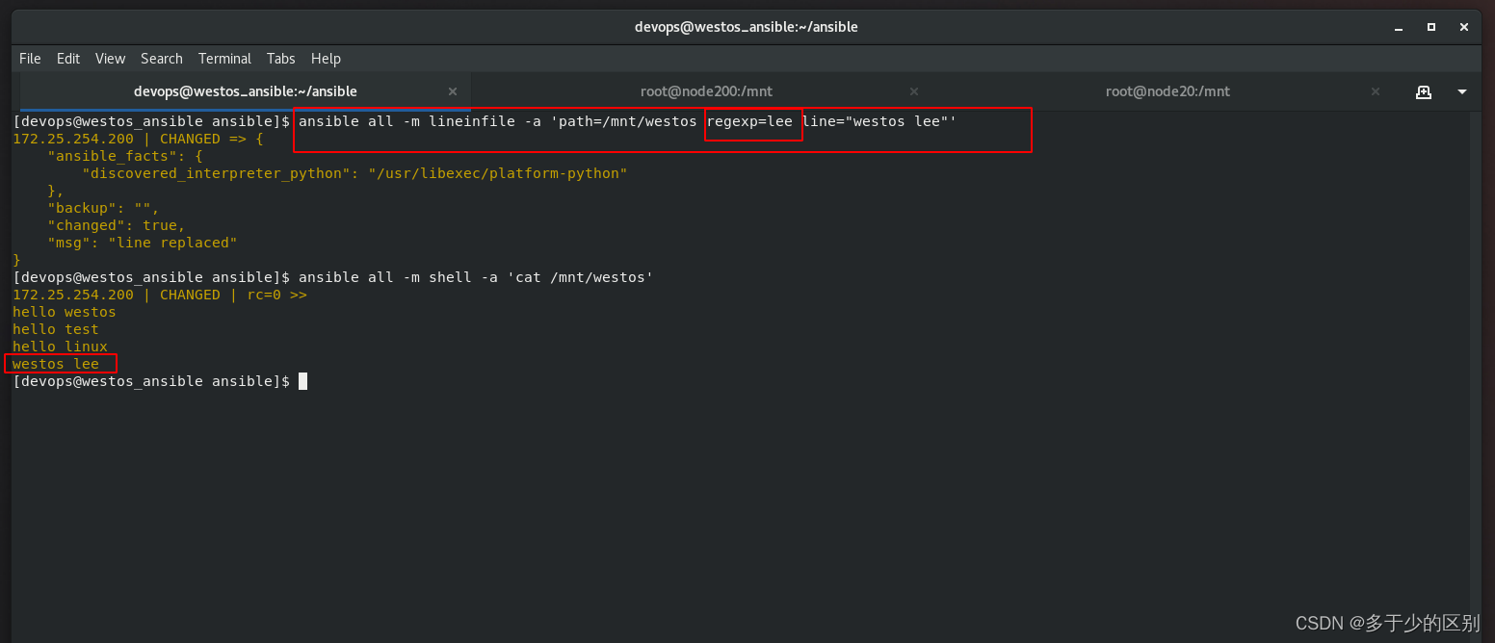The height and width of the screenshot is (643, 1495).
Task: Expand the tab list dropdown arrow
Action: (1462, 92)
